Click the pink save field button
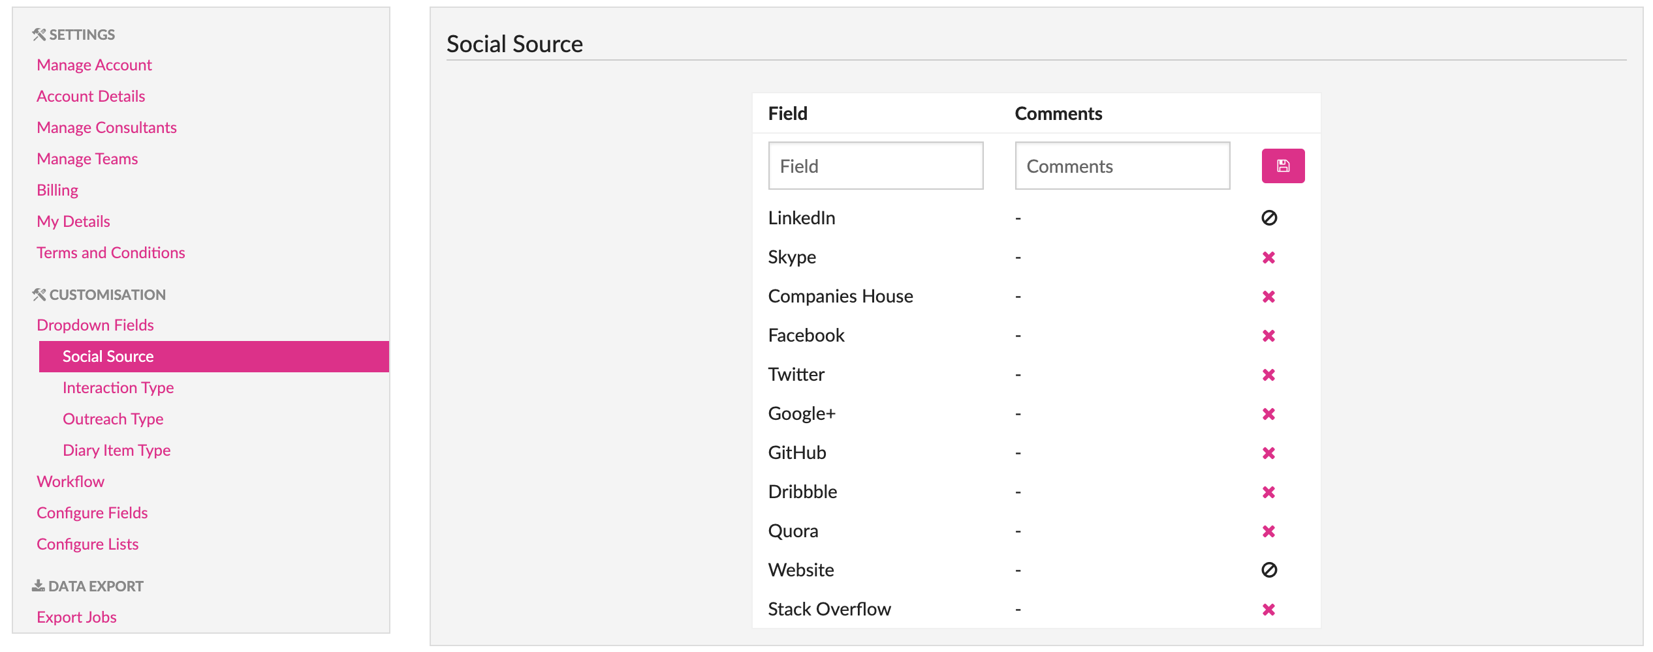Screen dimensions: 1653x652 point(1282,166)
